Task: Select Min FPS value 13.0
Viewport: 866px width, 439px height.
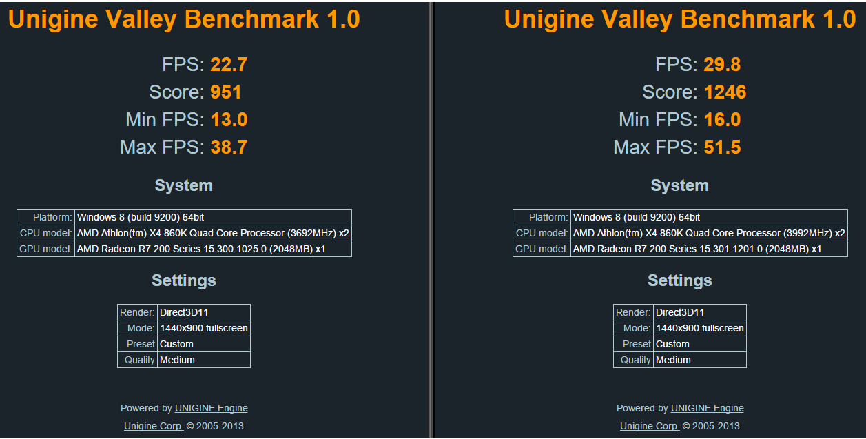Action: (x=229, y=120)
